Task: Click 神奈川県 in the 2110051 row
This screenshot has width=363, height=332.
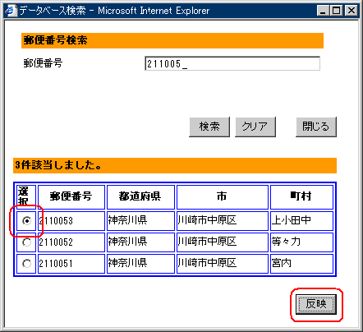Action: 140,264
